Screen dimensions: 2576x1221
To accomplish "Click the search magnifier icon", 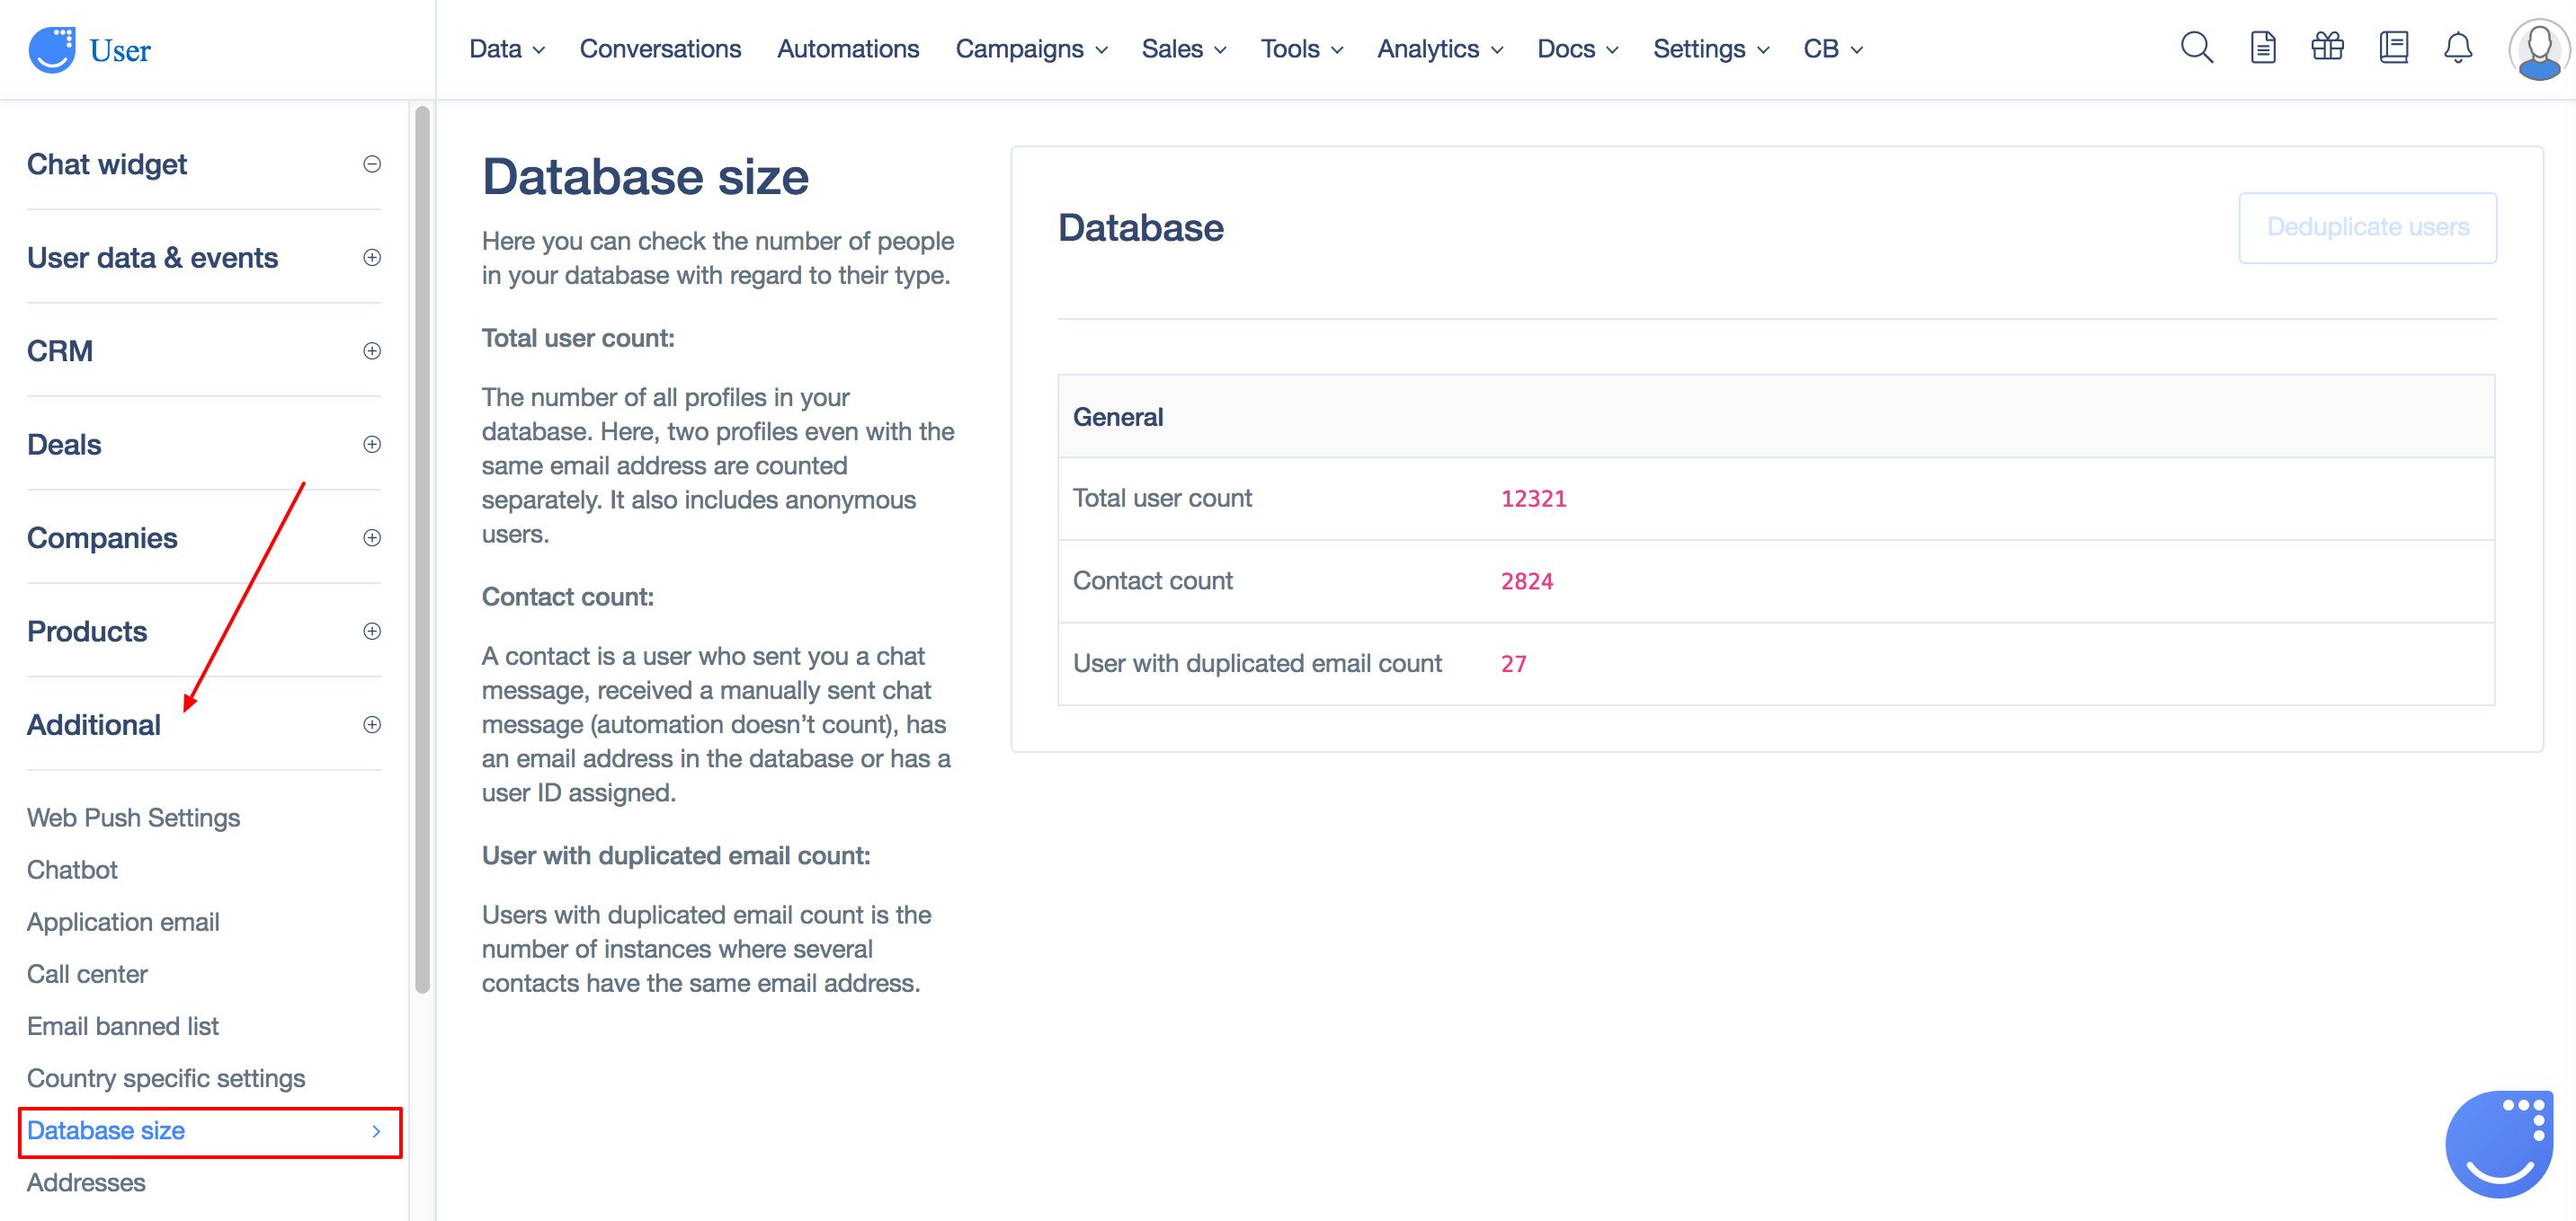I will click(2195, 48).
